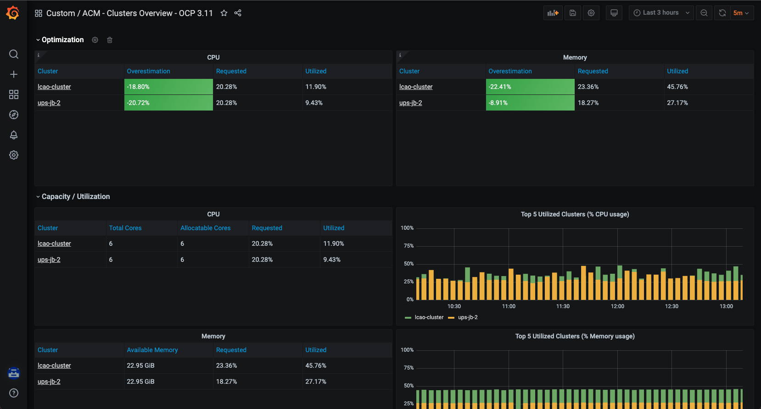This screenshot has height=409, width=761.
Task: Open ups-jb-2 link in CPU optimization table
Action: click(x=49, y=103)
